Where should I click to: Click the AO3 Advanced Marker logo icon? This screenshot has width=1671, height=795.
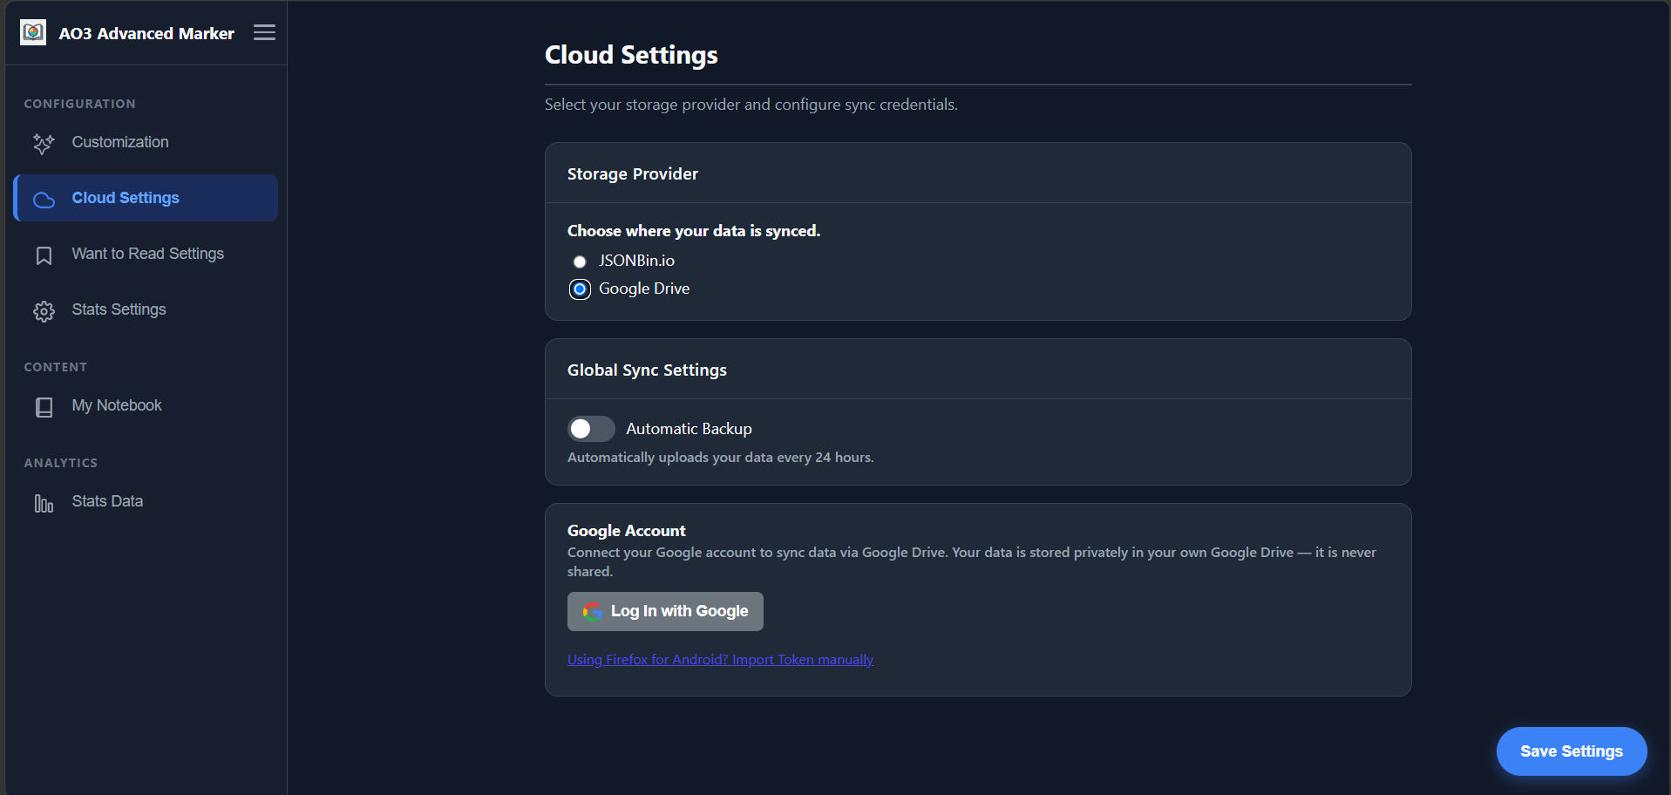point(33,33)
